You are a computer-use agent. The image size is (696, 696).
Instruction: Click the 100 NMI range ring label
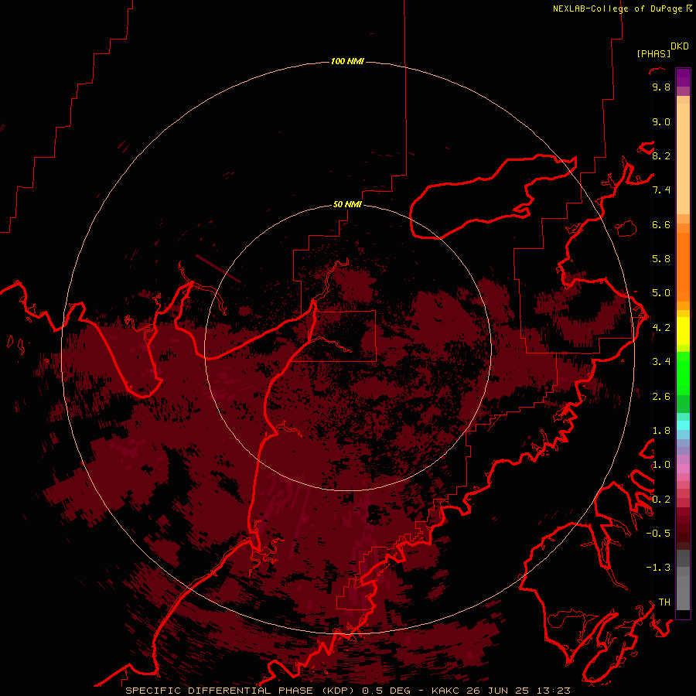click(347, 61)
